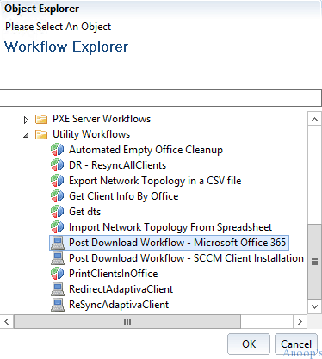
Task: Select Get Client Info By Office
Action: [x=124, y=196]
